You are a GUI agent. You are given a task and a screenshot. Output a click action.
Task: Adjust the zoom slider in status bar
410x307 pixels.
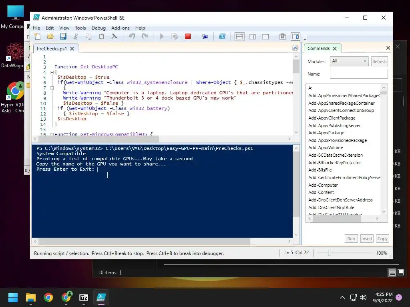coord(330,253)
